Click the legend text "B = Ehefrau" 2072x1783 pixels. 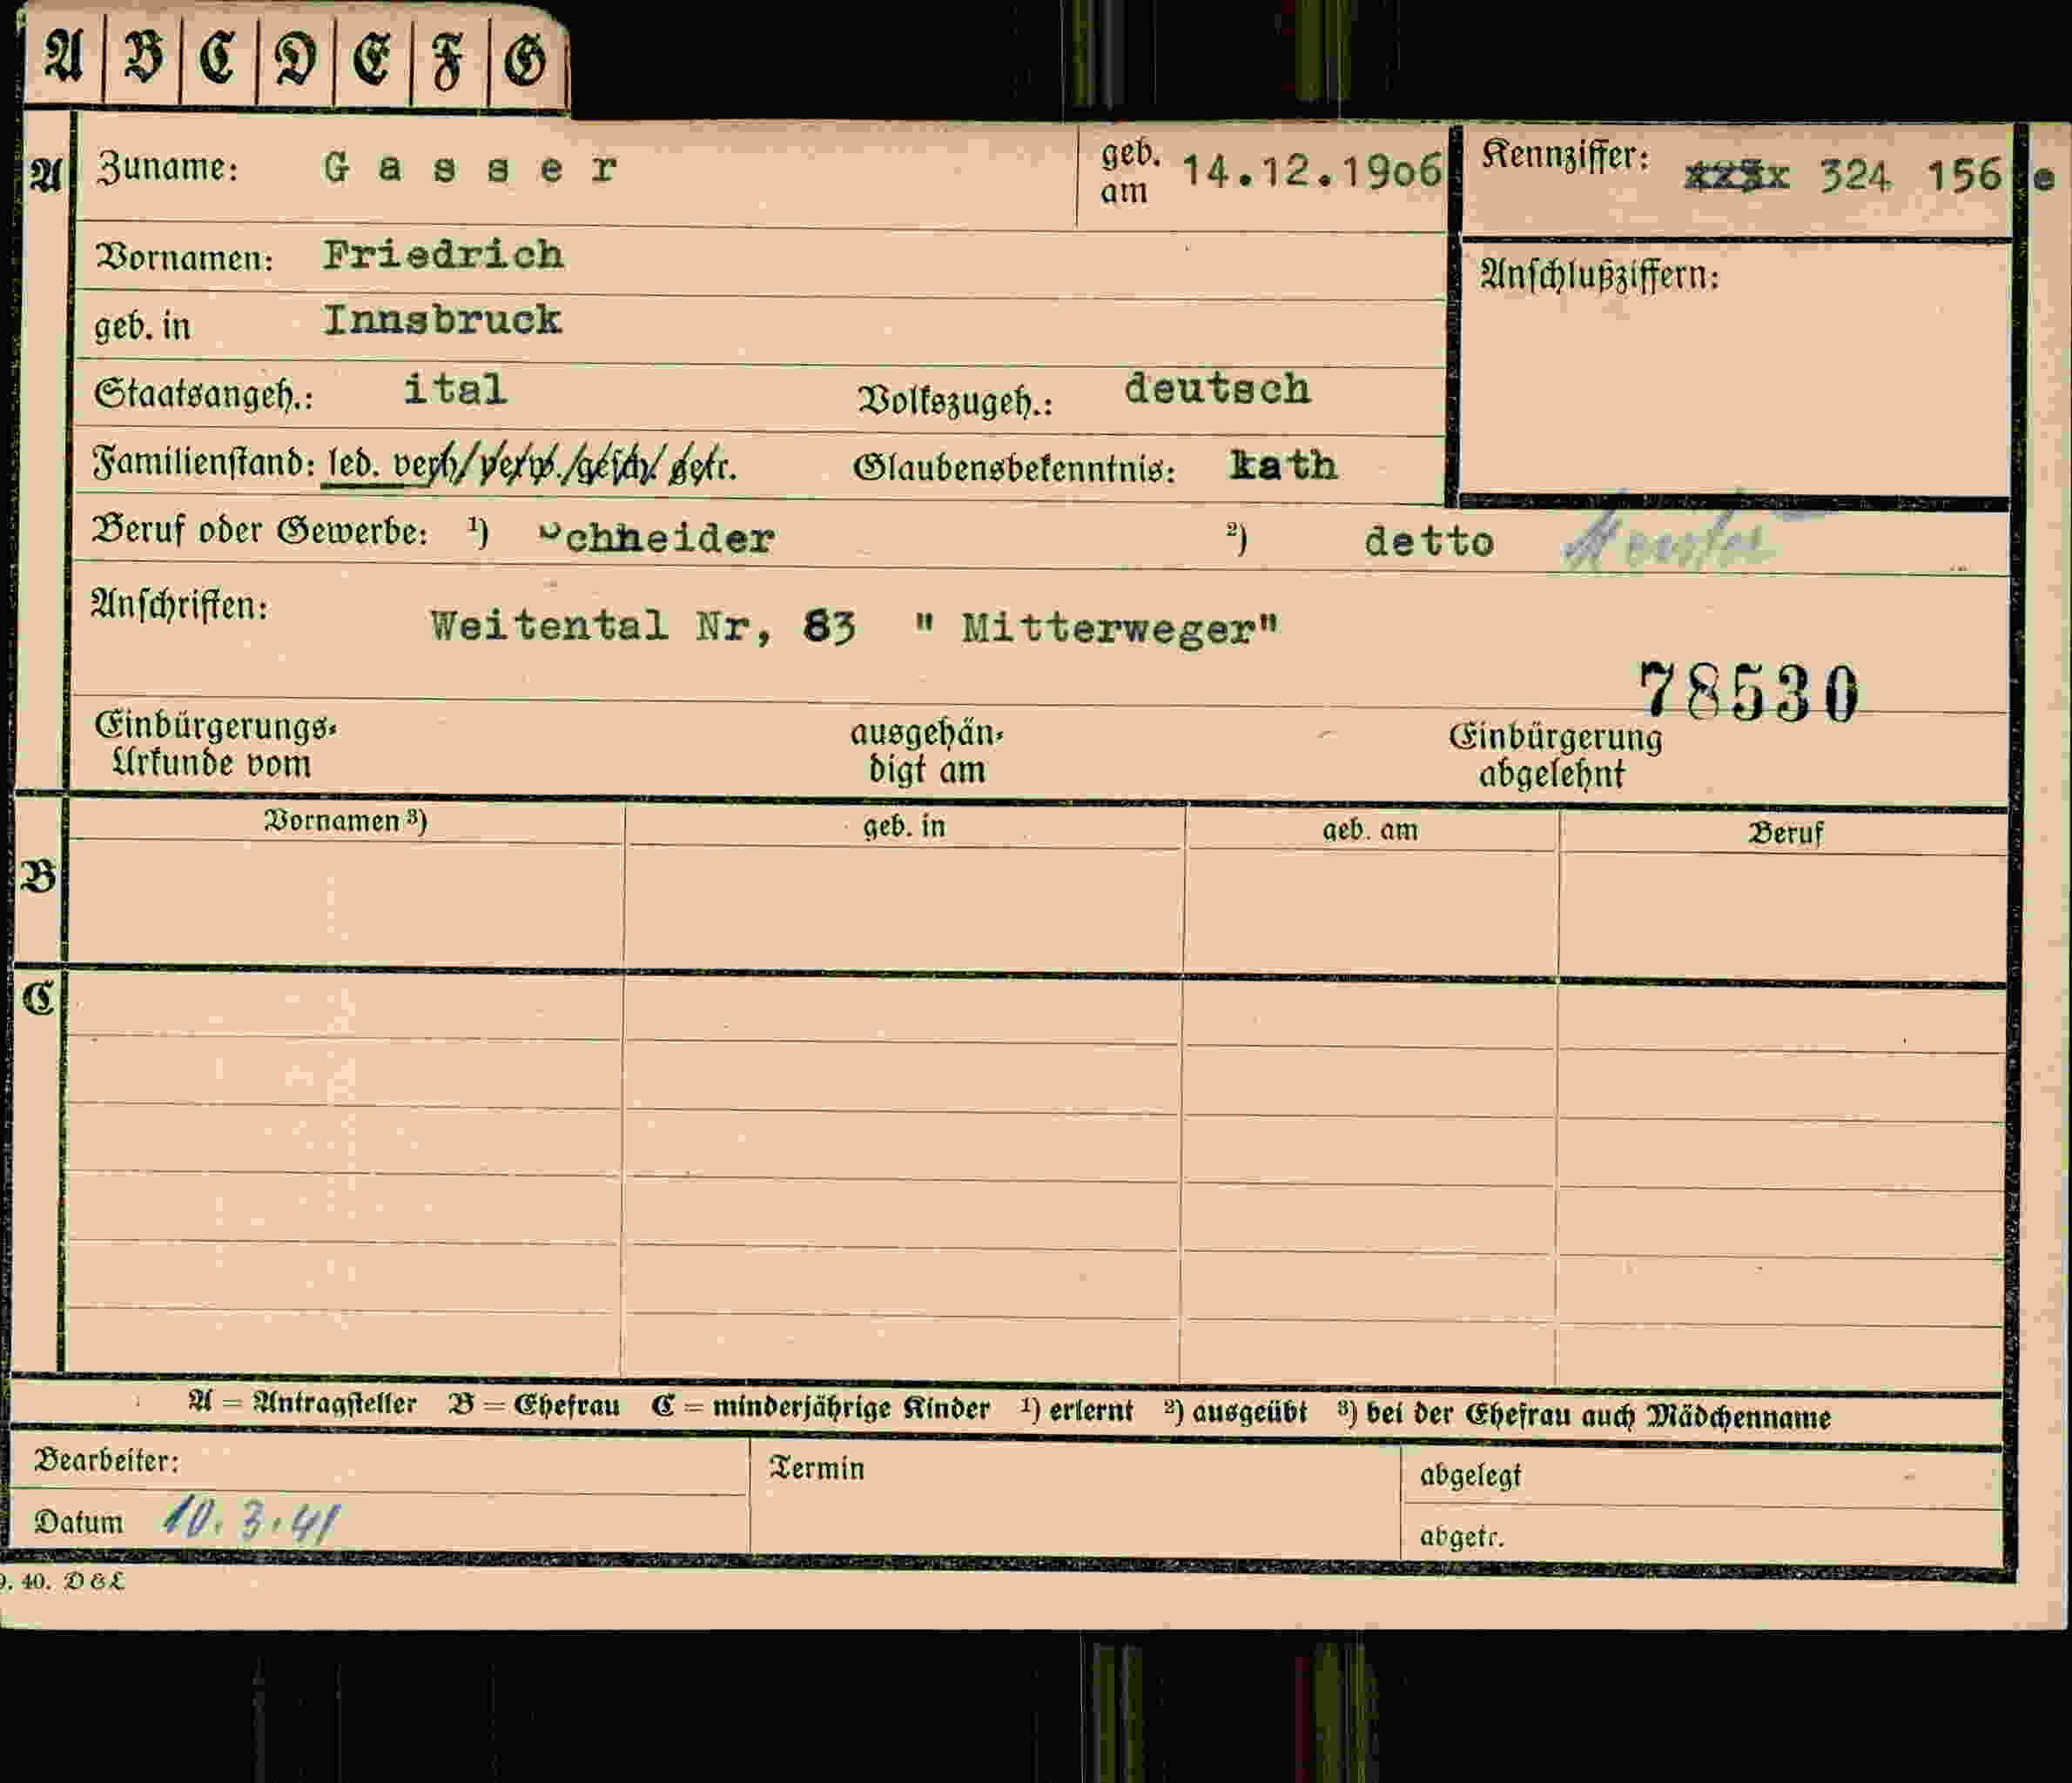pyautogui.click(x=535, y=1404)
